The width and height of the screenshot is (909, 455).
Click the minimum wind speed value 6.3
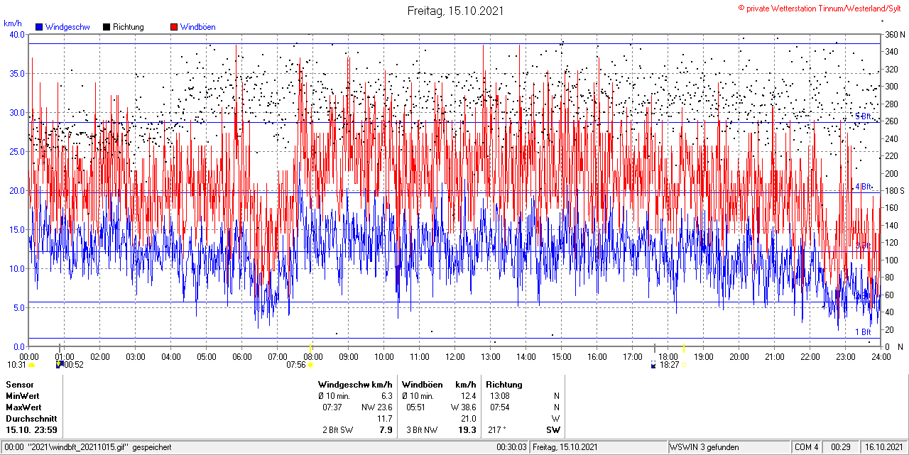pyautogui.click(x=386, y=395)
